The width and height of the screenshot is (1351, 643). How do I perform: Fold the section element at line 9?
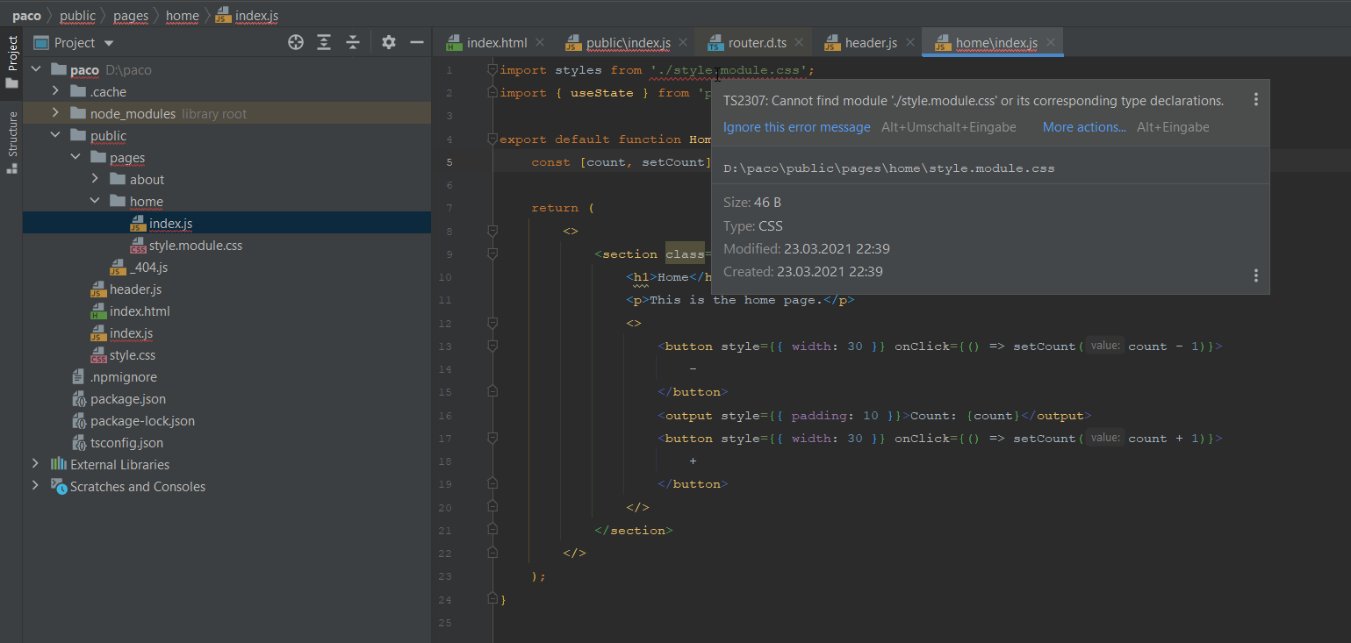(x=492, y=254)
